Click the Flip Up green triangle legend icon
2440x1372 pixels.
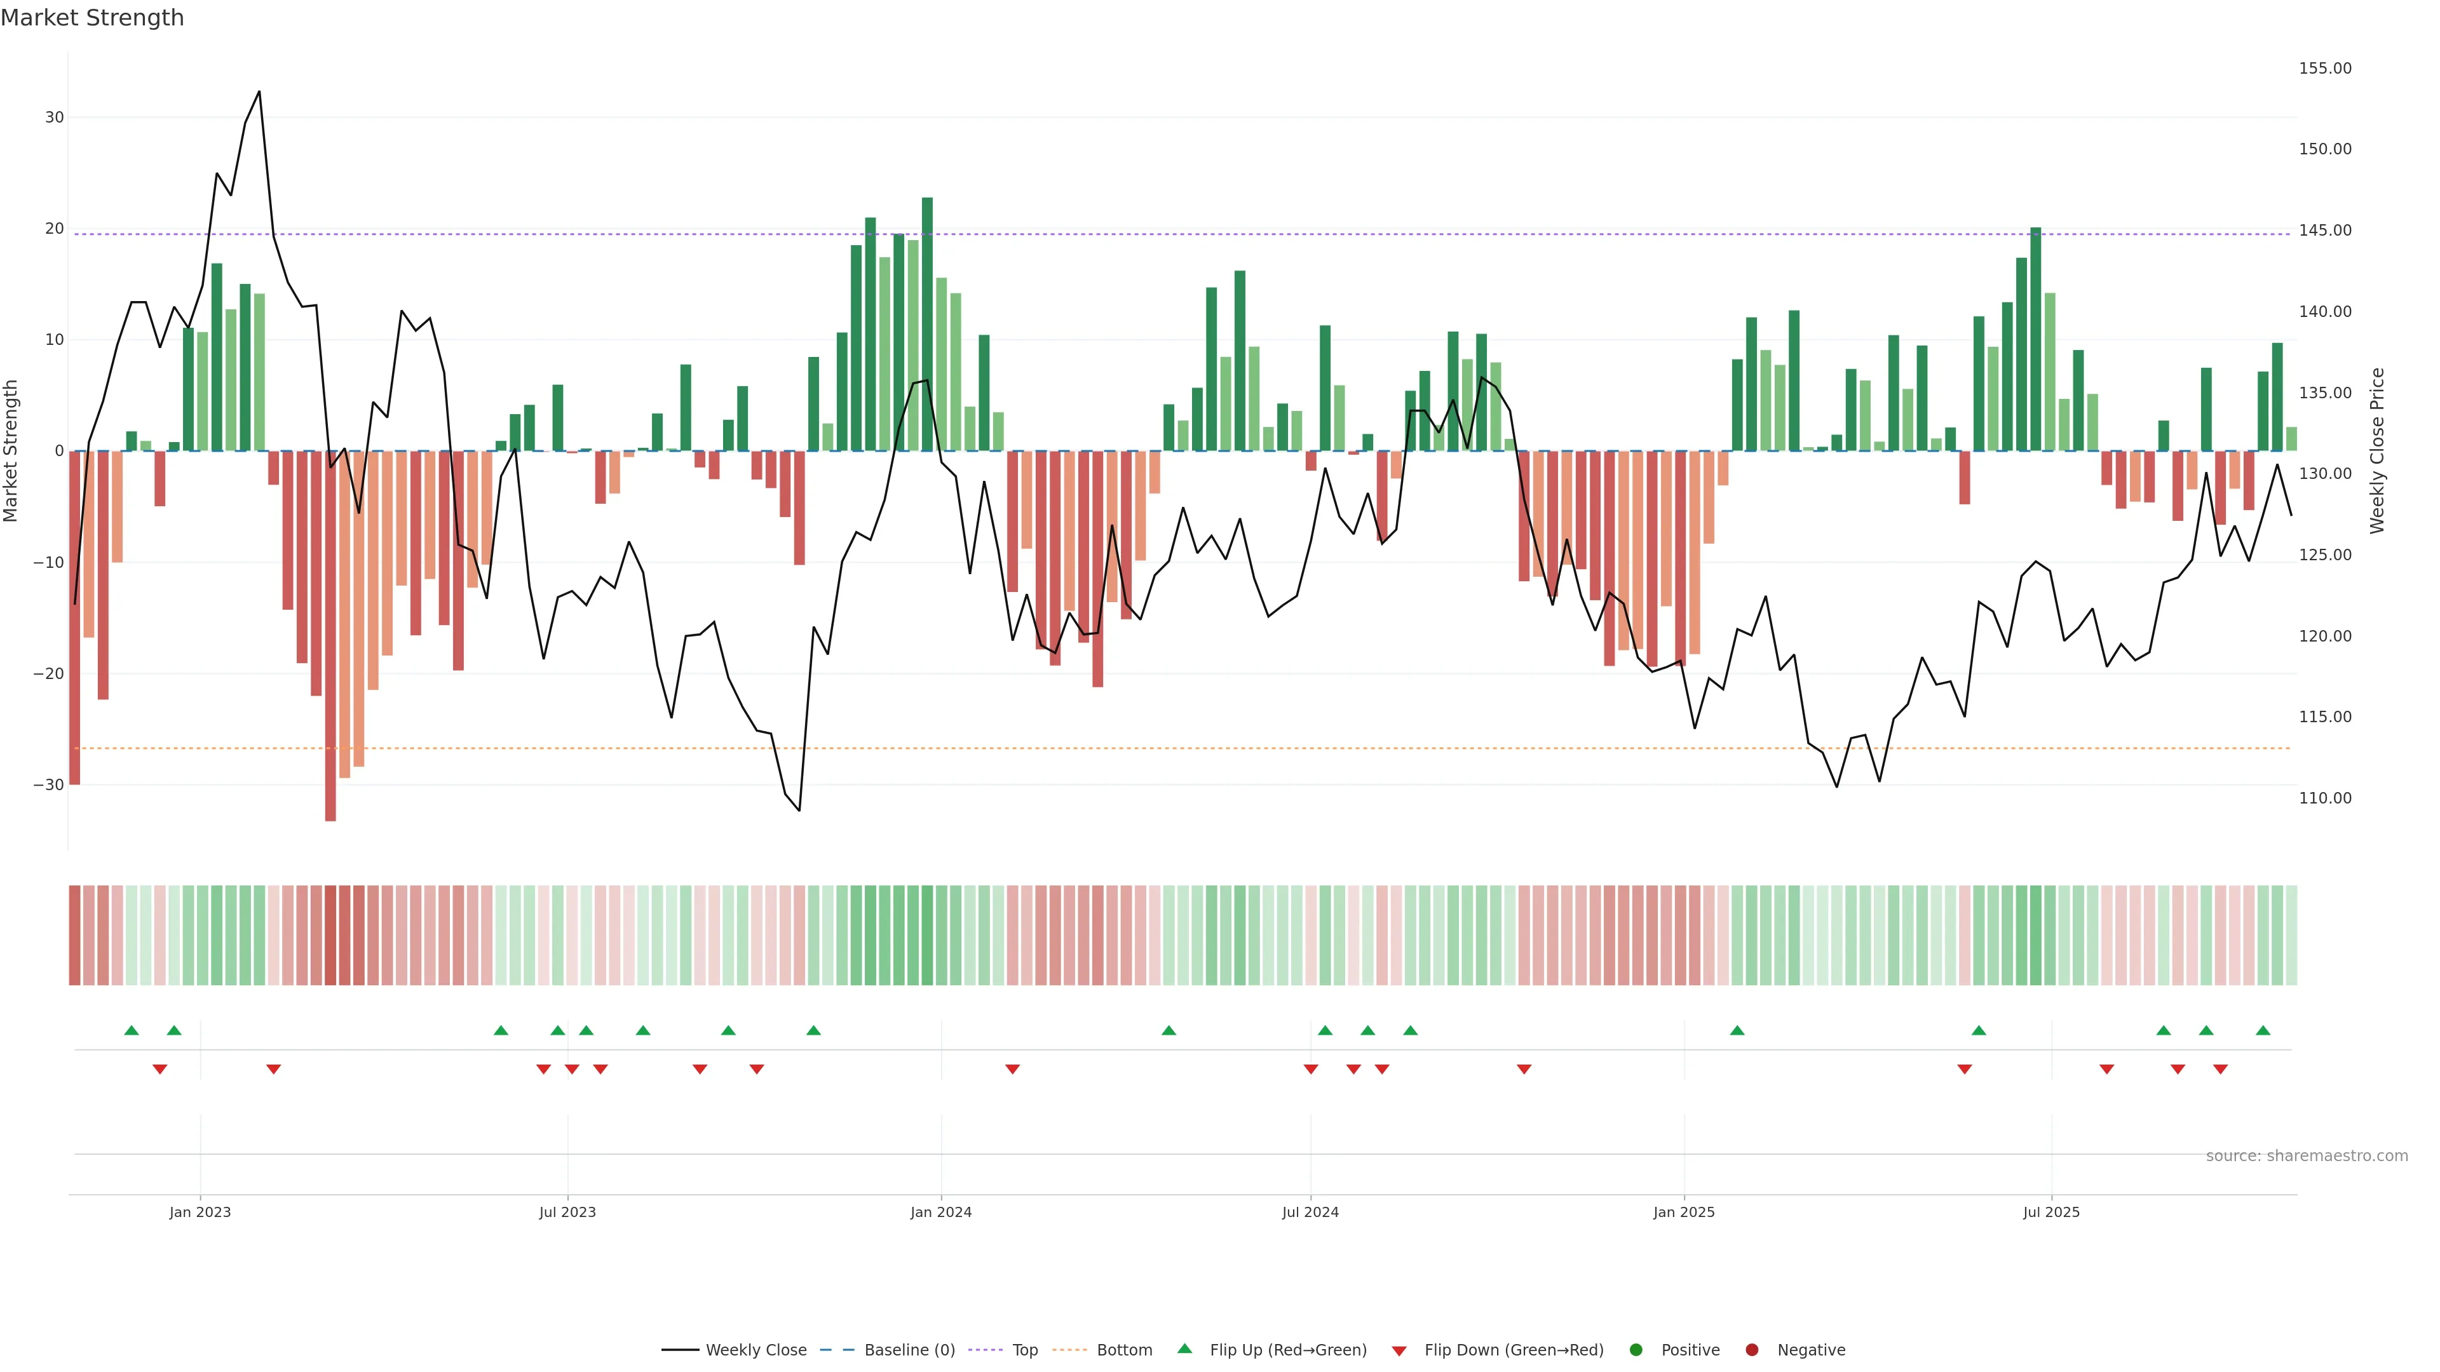coord(1184,1348)
